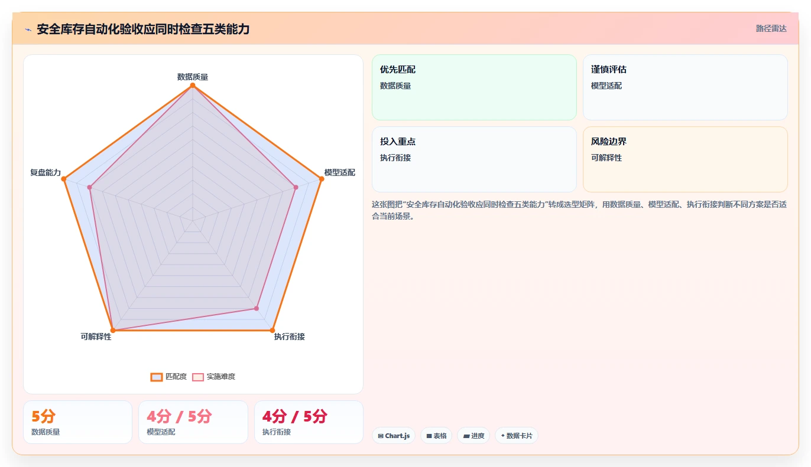This screenshot has height=467, width=811.
Task: Click the pink 实施难度 point near 模型适配
Action: (296, 187)
